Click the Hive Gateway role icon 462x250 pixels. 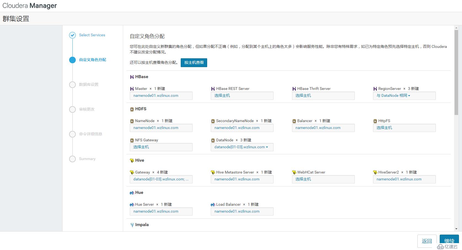(132, 172)
